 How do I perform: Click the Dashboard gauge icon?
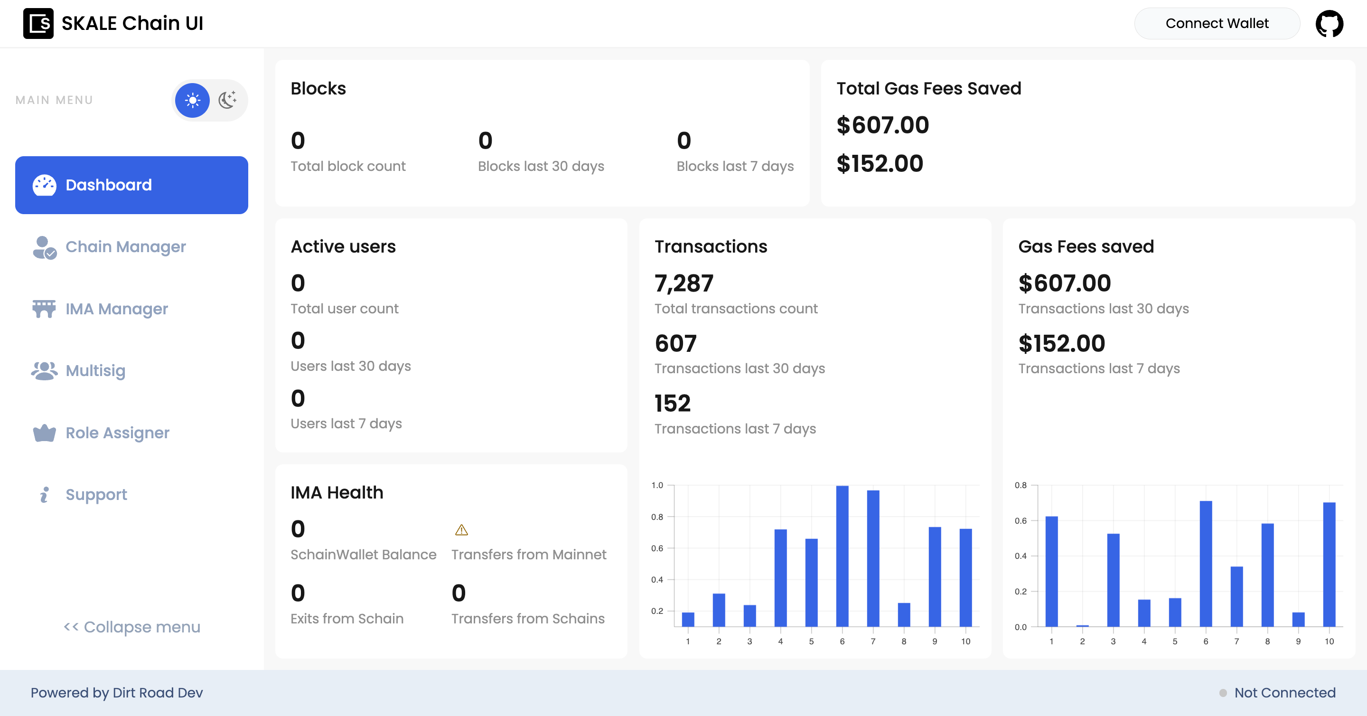click(x=45, y=185)
